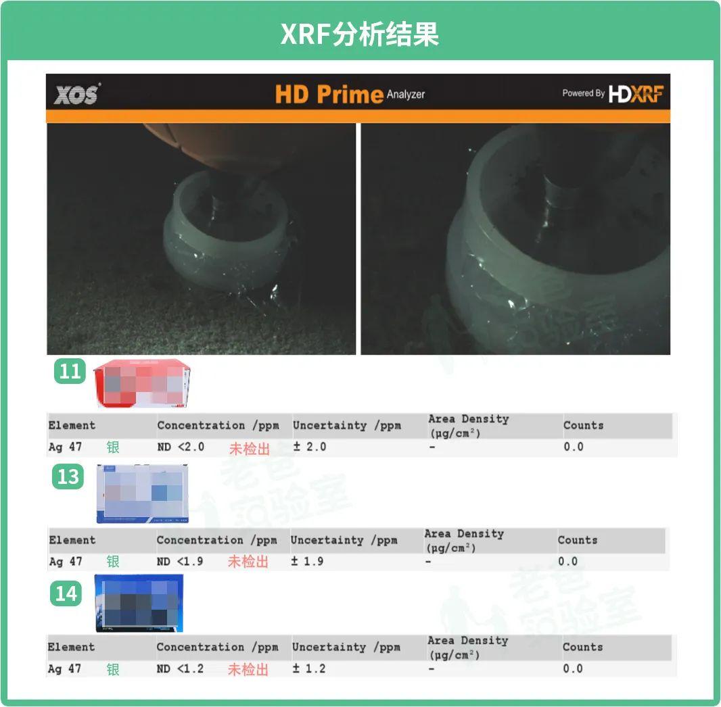
Task: Click the ± 2.0 uncertainty value
Action: point(310,447)
